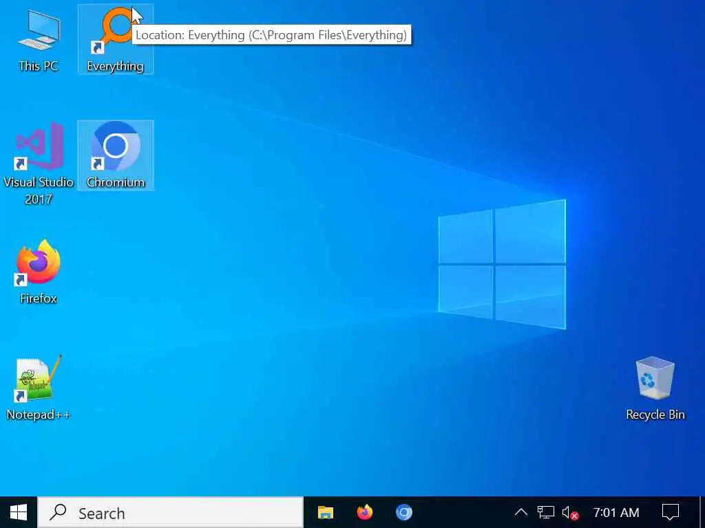Click the Recycle Bin label text
The width and height of the screenshot is (705, 528).
[x=655, y=415]
